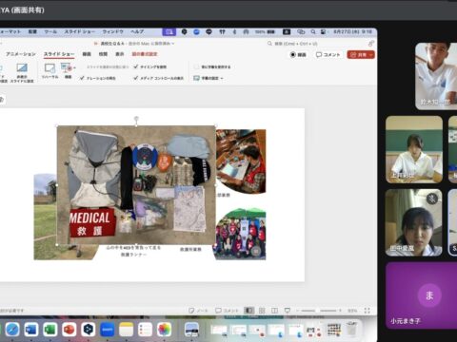Open the 配置 menu in menu bar

[32, 32]
